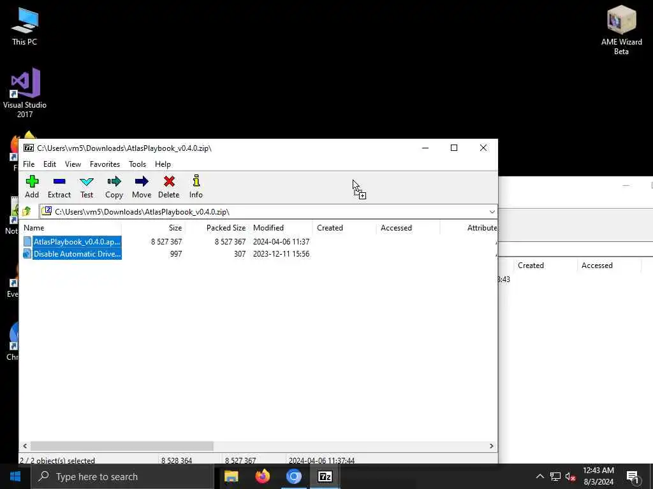Click the scrollbar right arrow
Screen dimensions: 653x489
[492, 446]
